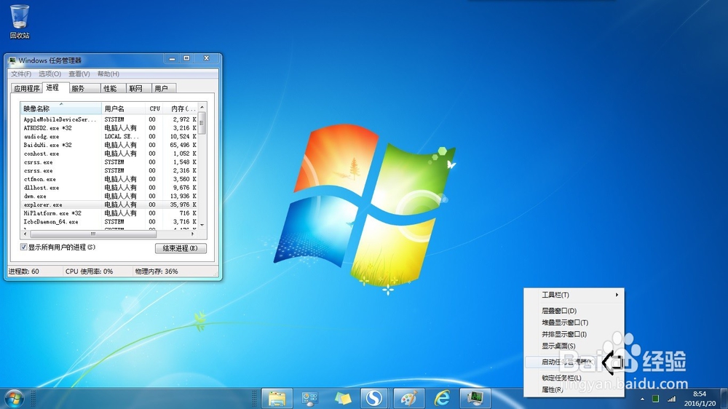Switch to the 性能 tab
Image resolution: width=728 pixels, height=409 pixels.
coord(113,88)
